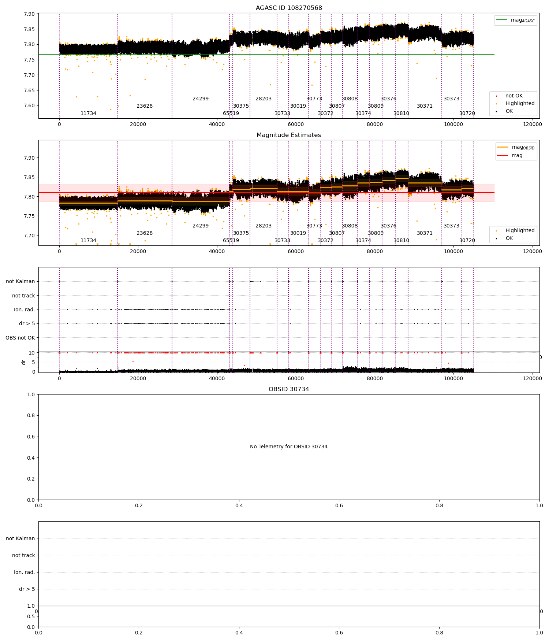Select the green mag AGASC legend entry
Viewport: 549px width, 641px height.
coord(516,20)
